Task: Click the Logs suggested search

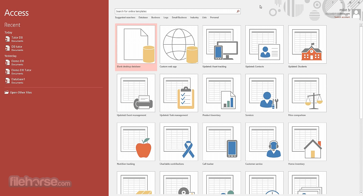Action: tap(166, 18)
